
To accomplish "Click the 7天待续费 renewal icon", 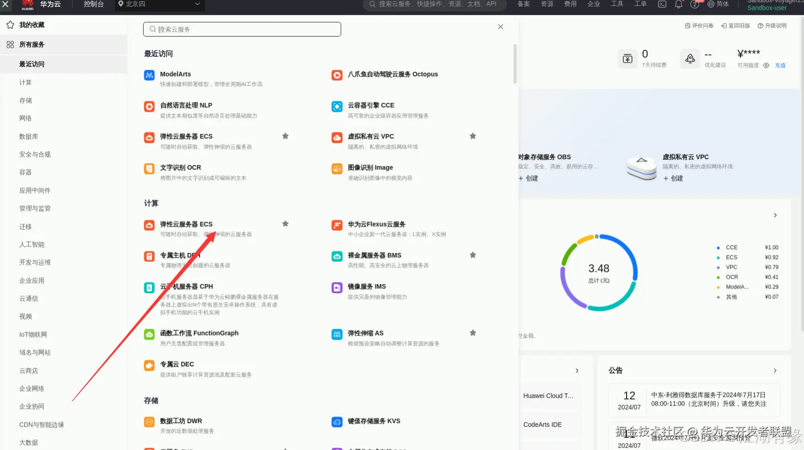I will [x=627, y=59].
